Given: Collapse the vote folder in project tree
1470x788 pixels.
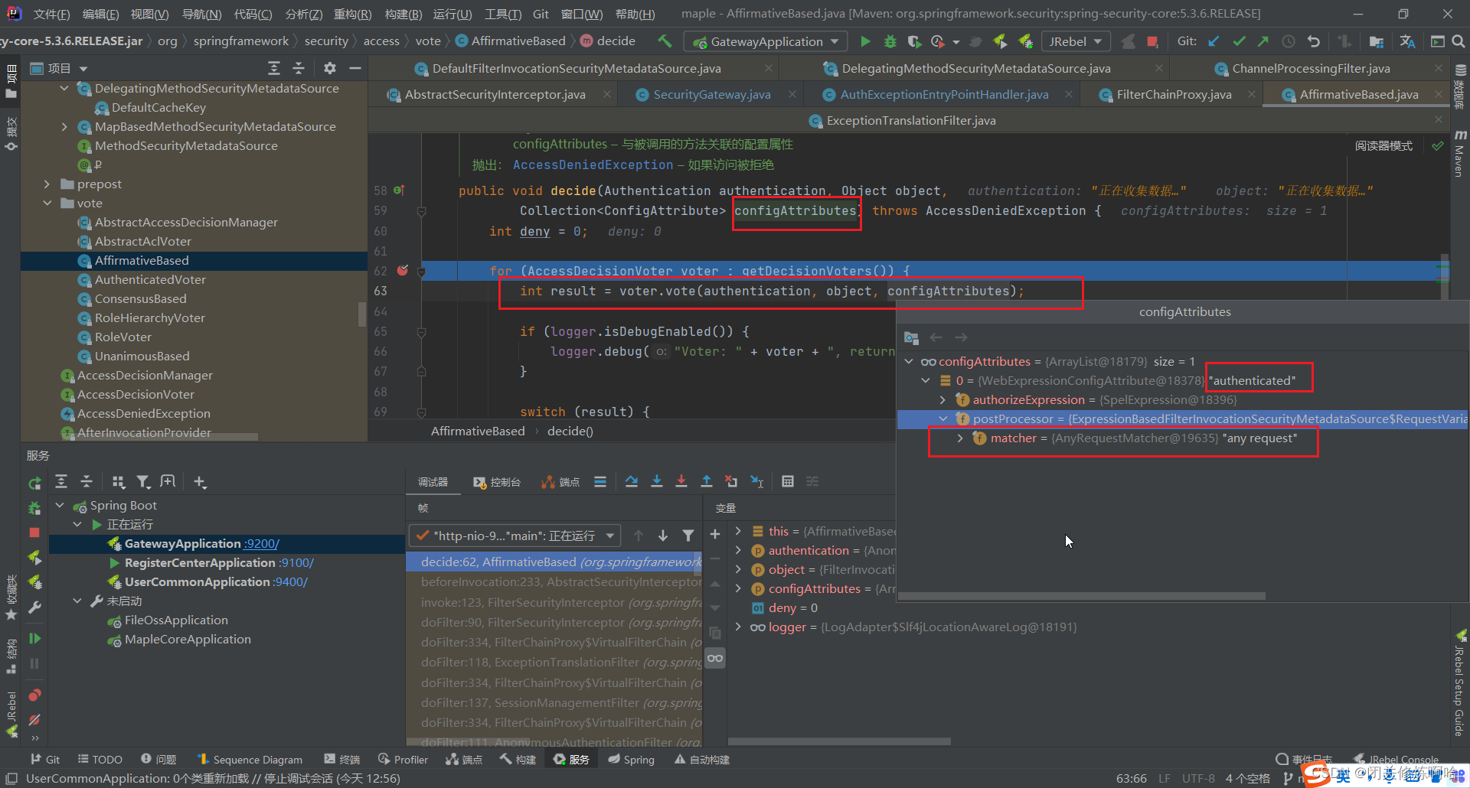Looking at the screenshot, I should (x=47, y=203).
